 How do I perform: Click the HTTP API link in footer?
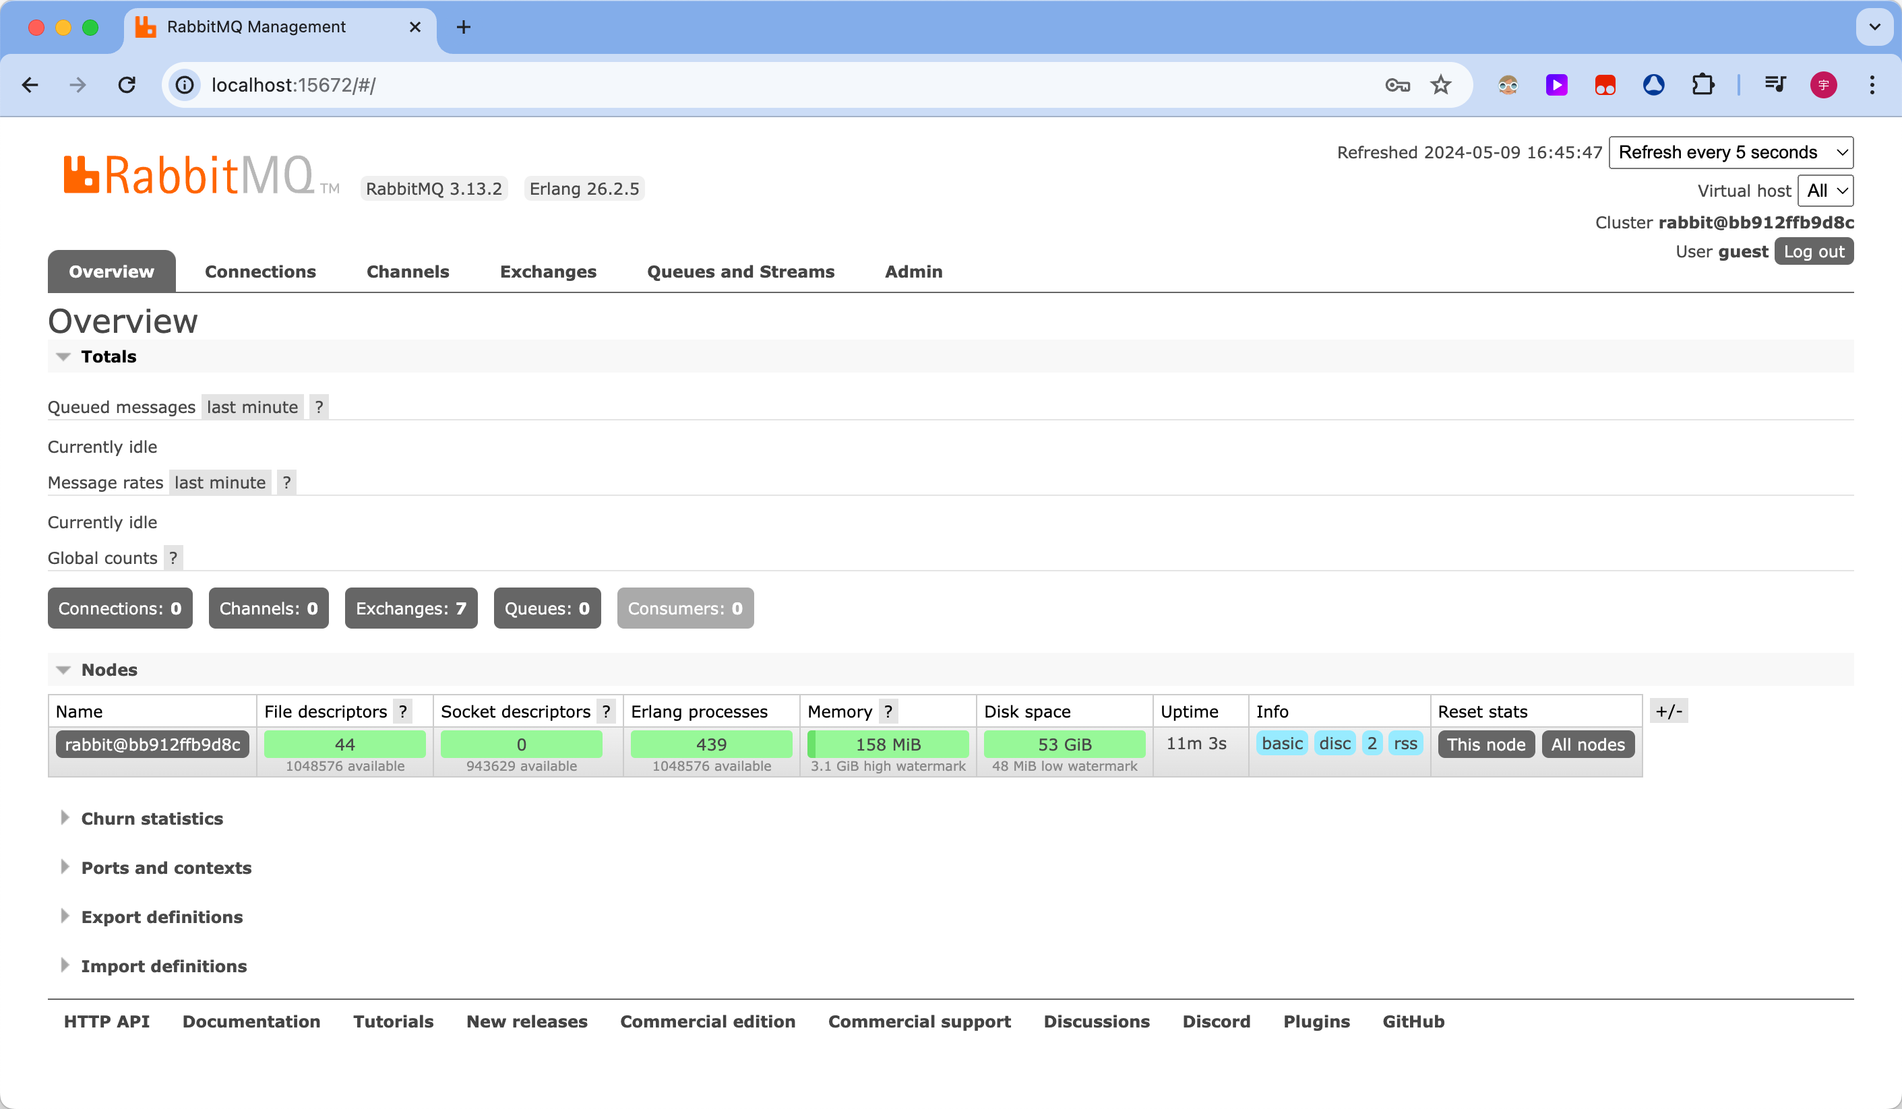pos(106,1021)
